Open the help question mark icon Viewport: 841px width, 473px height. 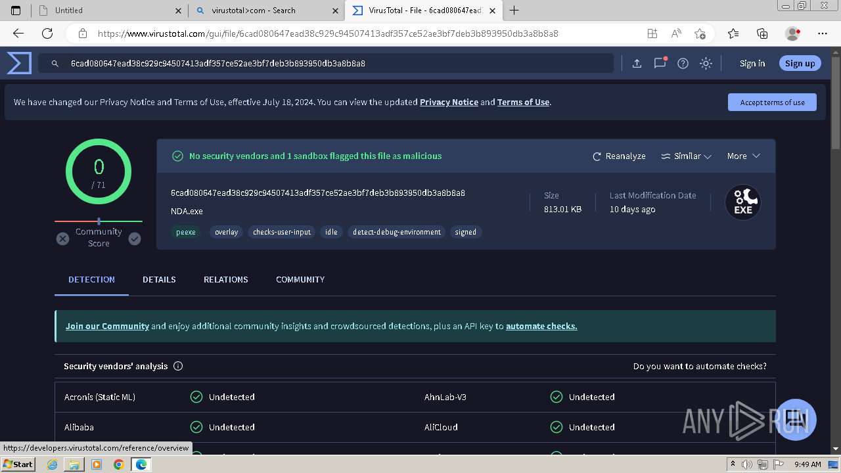683,63
